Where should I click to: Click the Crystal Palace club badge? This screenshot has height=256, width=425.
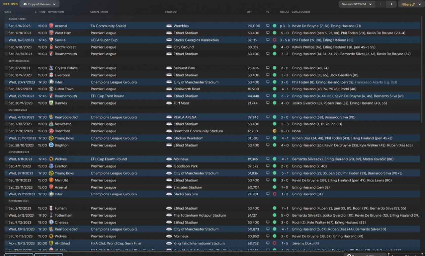[x=51, y=68]
